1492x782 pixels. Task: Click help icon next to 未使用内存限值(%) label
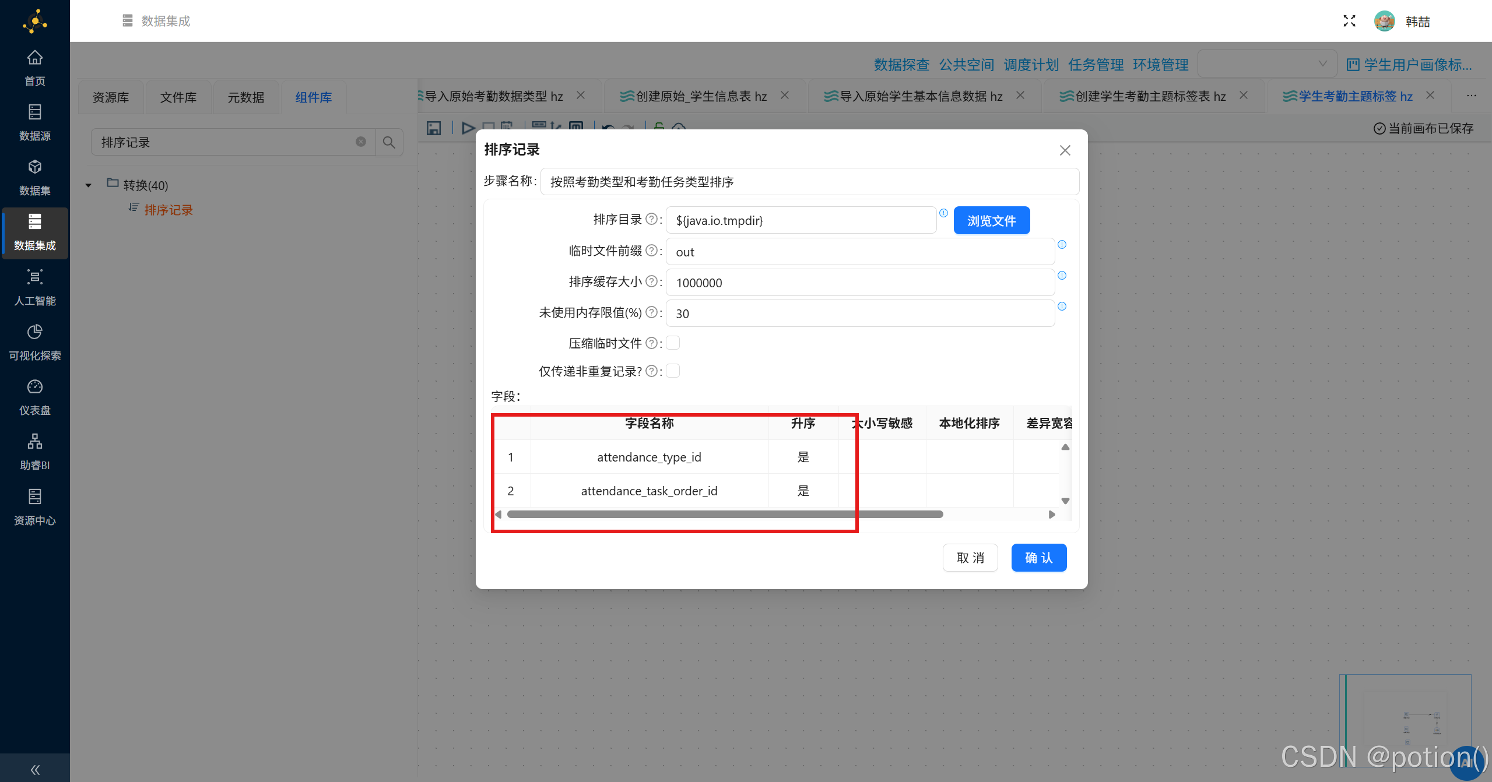652,312
